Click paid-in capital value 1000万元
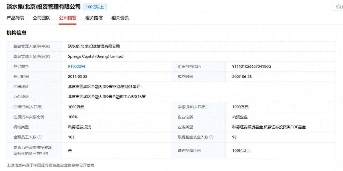The height and width of the screenshot is (171, 343). tap(240, 107)
